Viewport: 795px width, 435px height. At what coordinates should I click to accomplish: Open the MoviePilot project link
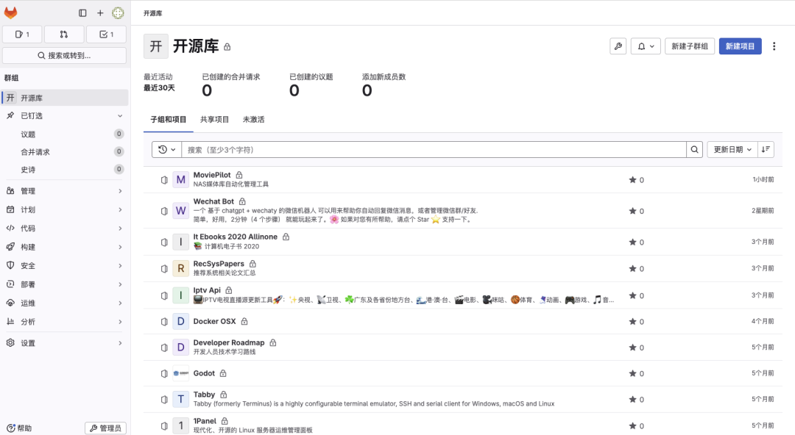click(212, 175)
